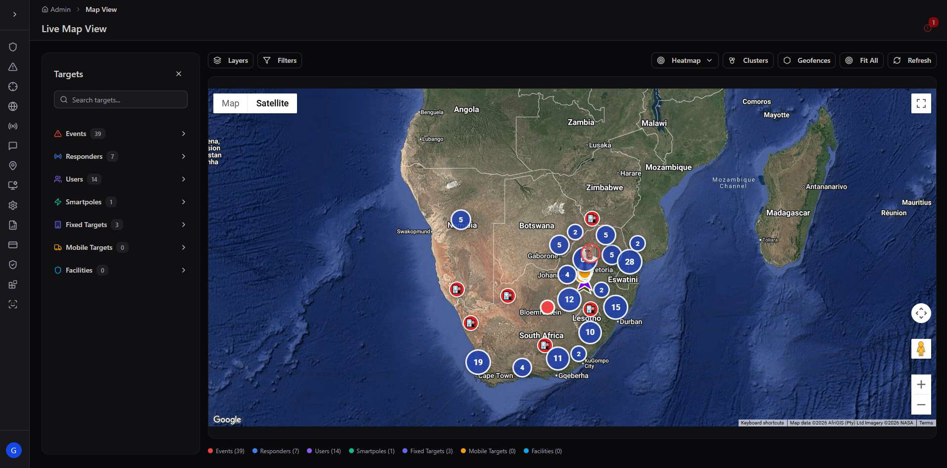Toggle Clusters on the map
Screen dimensions: 947x468
748,60
